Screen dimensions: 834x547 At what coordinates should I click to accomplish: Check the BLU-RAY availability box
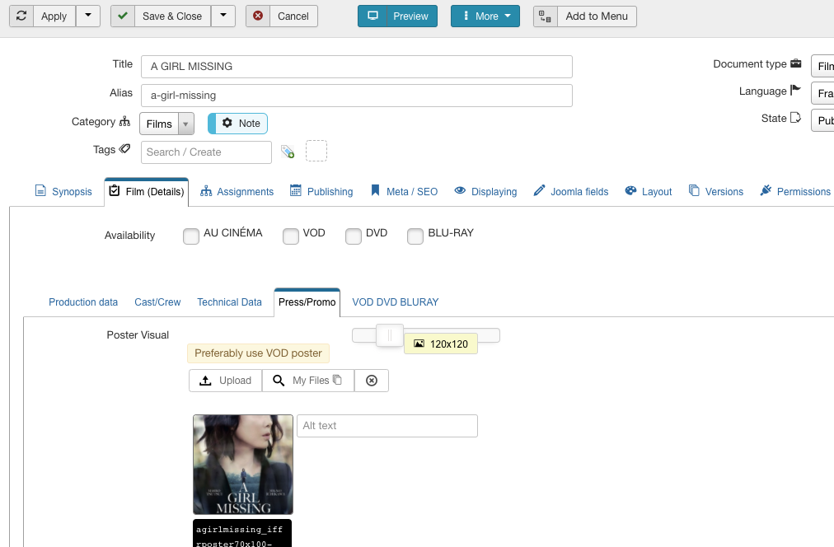coord(415,236)
